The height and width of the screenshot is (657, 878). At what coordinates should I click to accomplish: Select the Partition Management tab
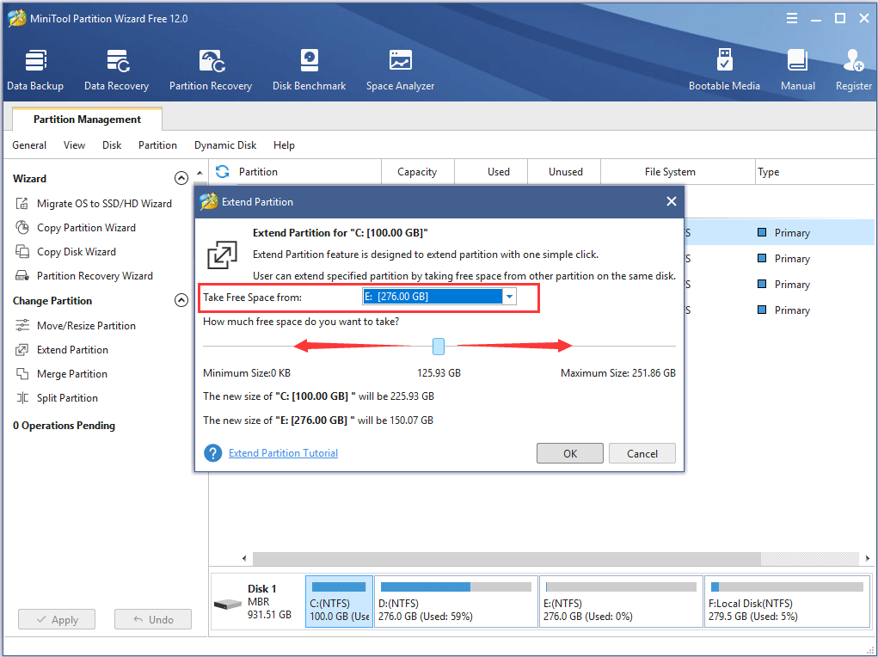[87, 120]
